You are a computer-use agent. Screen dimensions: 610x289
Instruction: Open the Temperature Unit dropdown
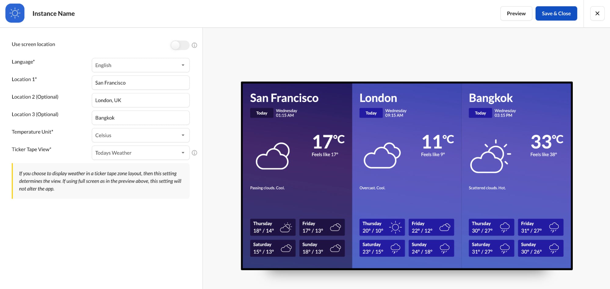[140, 135]
